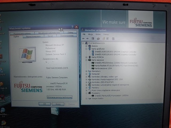
Task: Open the Plik menu in Device Manager
Action: click(84, 34)
